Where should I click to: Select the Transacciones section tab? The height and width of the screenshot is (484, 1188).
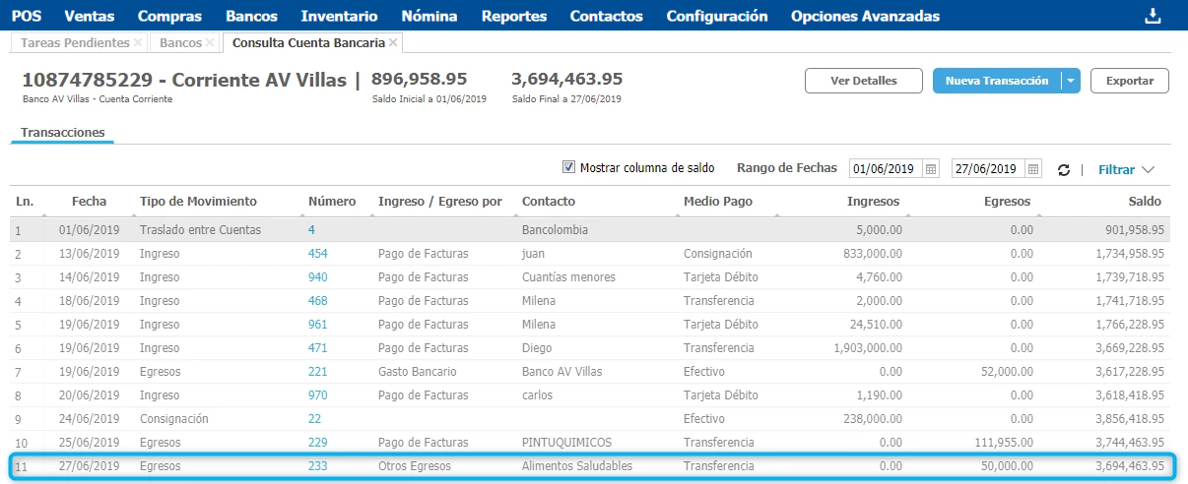63,133
